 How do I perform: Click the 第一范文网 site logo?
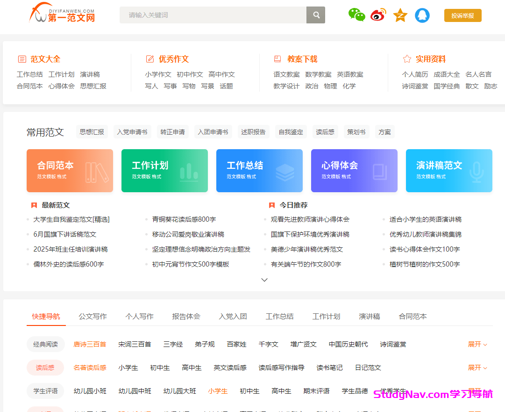[x=62, y=14]
